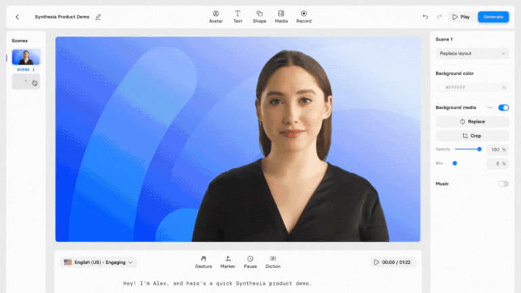Click the script text starting "Hey! I'm Alex"
This screenshot has height=293, width=521.
[218, 284]
